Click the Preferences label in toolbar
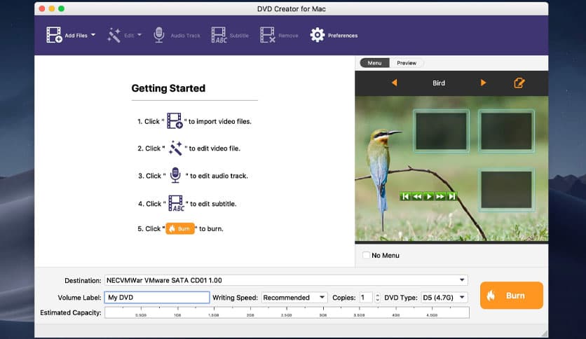Viewport: 586px width, 339px height. pos(343,36)
